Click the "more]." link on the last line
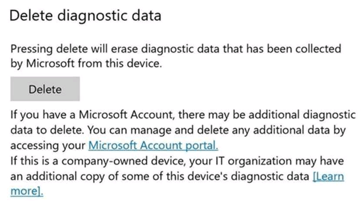This screenshot has width=363, height=213. (x=27, y=191)
